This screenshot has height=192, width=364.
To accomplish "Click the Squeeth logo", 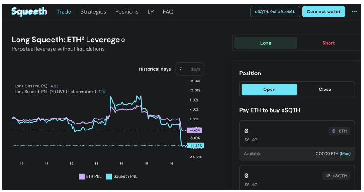I will pos(29,11).
